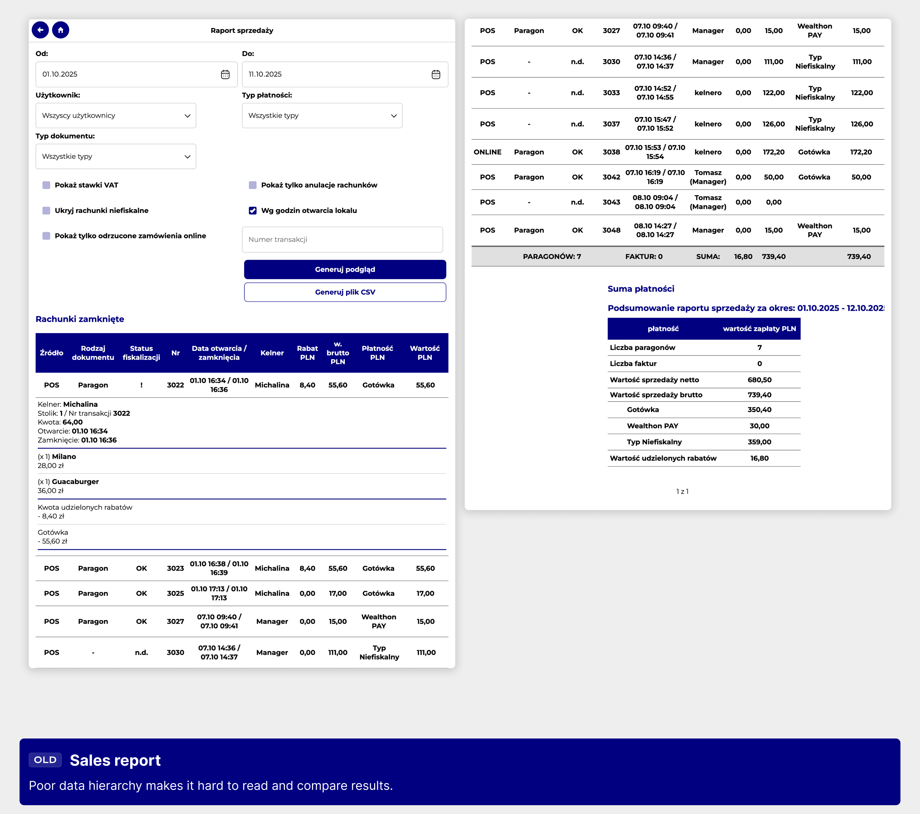Expand the Użytkownik dropdown
This screenshot has height=814, width=920.
[116, 116]
